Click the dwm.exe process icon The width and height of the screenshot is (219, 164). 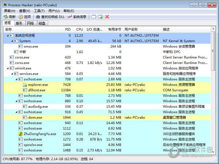point(25,118)
